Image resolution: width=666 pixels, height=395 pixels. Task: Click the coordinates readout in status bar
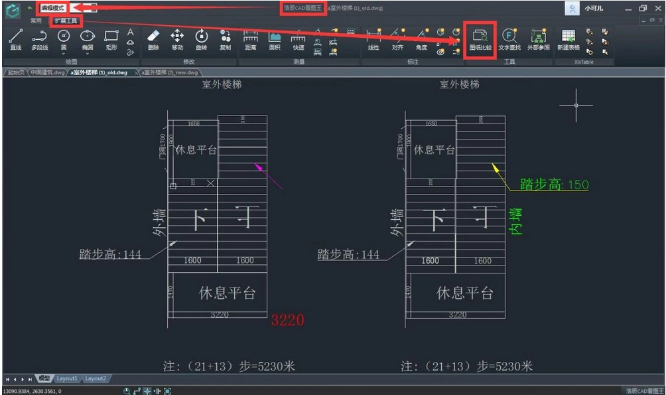coord(33,391)
